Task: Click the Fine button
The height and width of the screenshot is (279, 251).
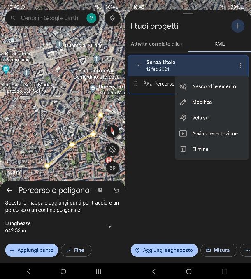Action: point(76,250)
